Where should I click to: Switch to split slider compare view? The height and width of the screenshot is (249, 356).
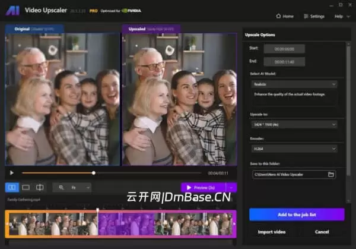coord(40,187)
